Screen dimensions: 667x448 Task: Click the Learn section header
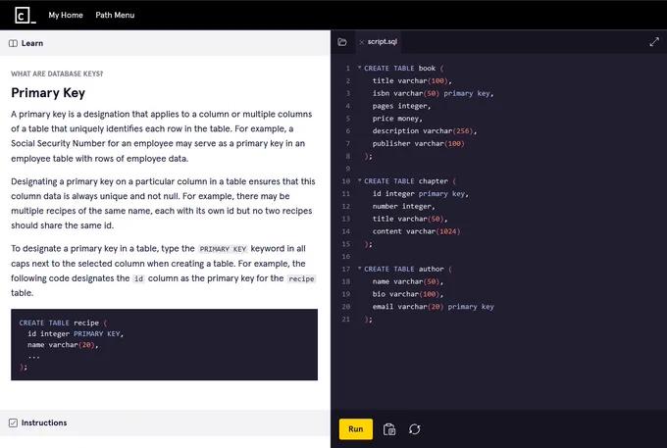[165, 43]
